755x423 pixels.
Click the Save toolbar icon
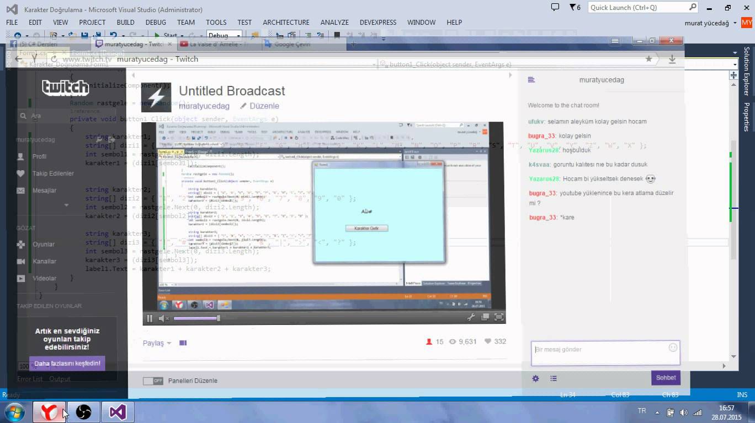click(x=84, y=35)
